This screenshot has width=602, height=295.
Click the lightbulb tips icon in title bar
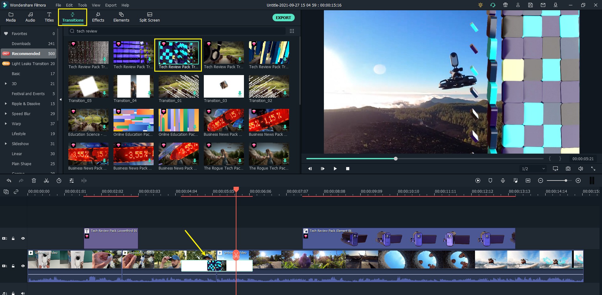pos(480,5)
